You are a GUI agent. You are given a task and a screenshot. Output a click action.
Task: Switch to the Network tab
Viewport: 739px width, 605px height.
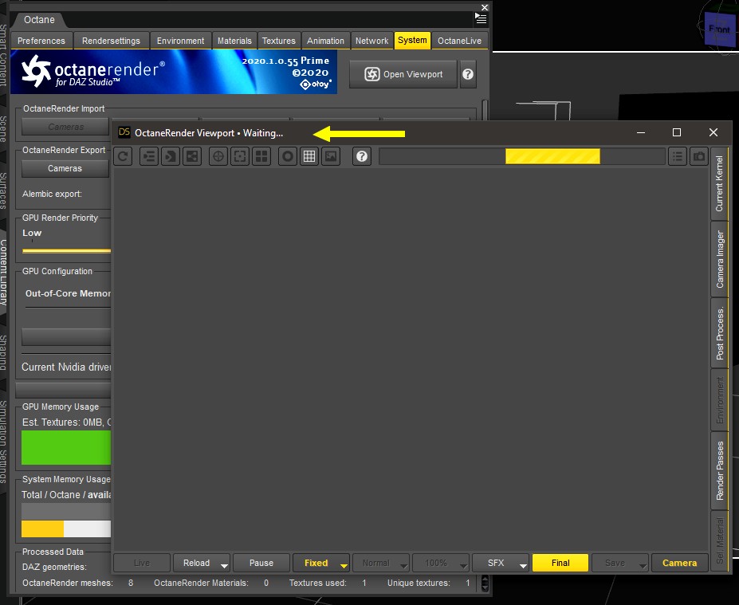371,41
